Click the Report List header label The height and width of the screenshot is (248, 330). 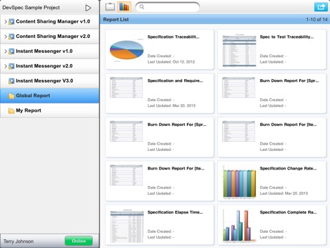pos(116,19)
